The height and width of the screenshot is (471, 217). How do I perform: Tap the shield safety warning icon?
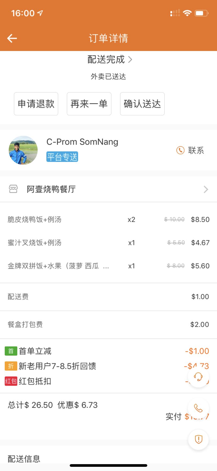[x=198, y=439]
